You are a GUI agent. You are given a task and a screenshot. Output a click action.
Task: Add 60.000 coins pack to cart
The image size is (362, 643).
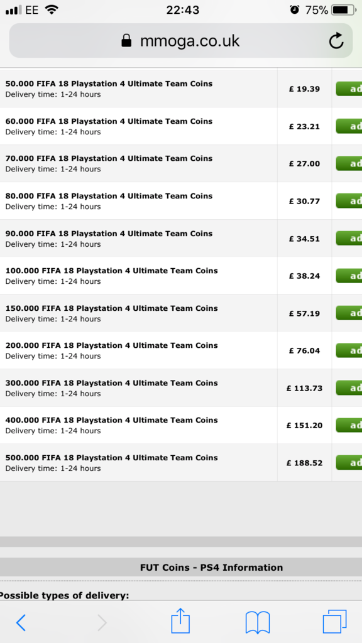coord(349,126)
